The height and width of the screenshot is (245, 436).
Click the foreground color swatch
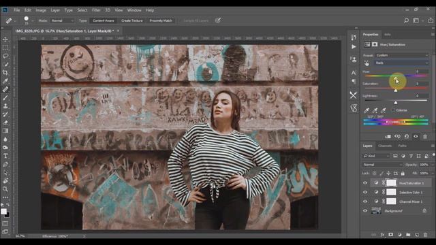[3, 212]
